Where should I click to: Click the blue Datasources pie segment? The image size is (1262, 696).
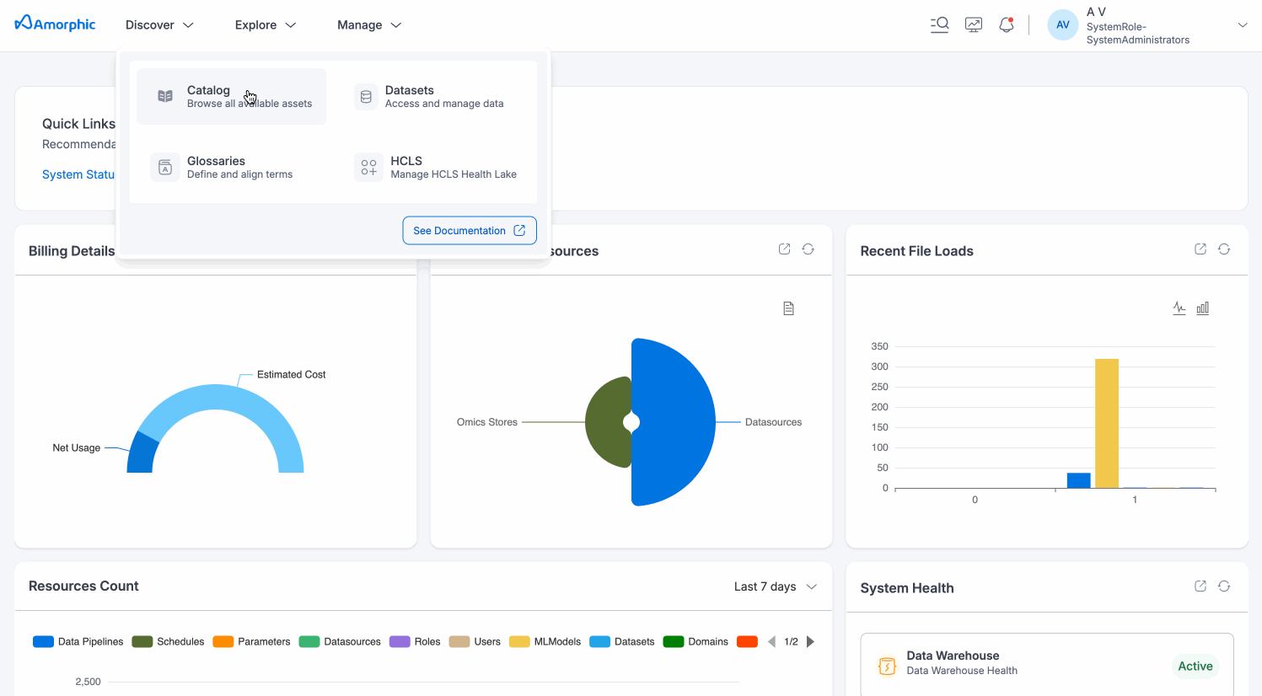click(x=674, y=421)
